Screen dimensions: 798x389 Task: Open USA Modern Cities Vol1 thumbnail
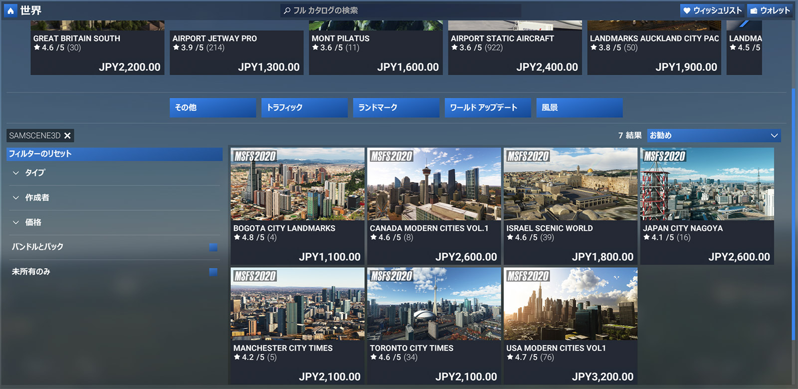tap(571, 304)
